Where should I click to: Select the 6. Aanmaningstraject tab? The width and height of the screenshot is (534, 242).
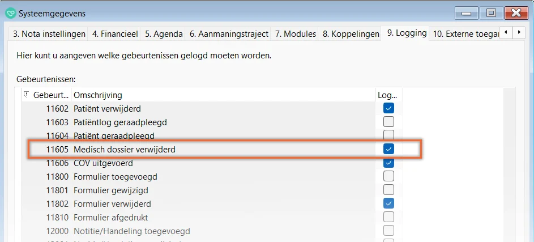click(229, 34)
